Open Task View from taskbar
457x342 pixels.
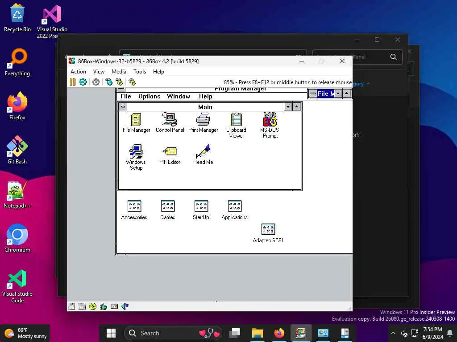(235, 333)
